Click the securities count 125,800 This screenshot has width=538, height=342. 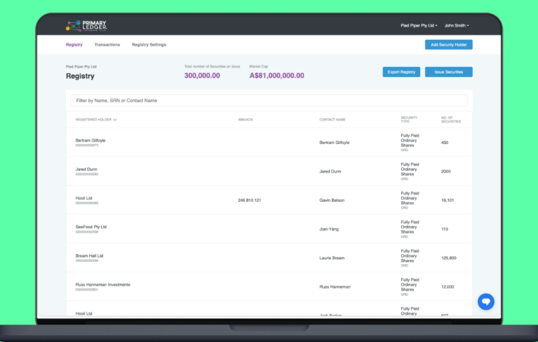pos(449,258)
